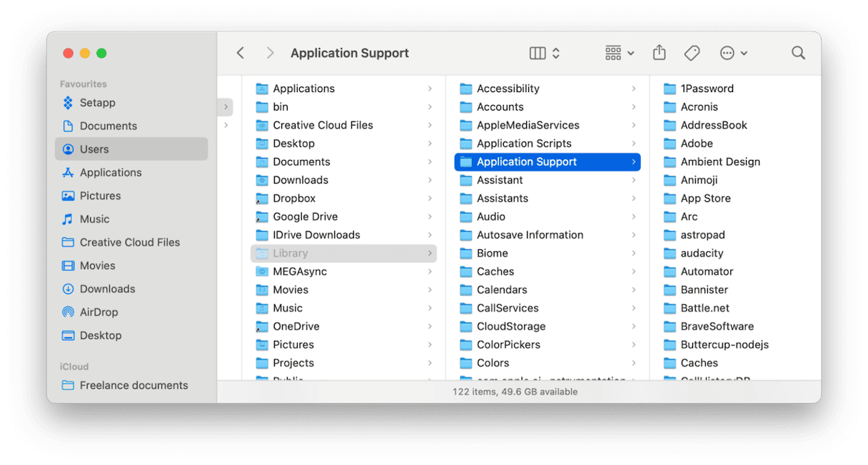Open the Downloads sidebar item

tap(107, 289)
